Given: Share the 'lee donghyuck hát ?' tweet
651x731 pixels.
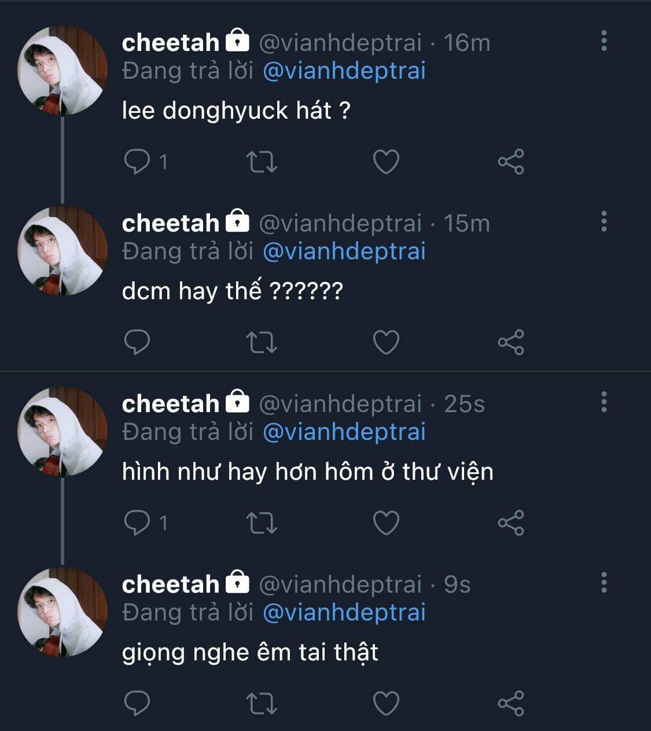Looking at the screenshot, I should (510, 161).
